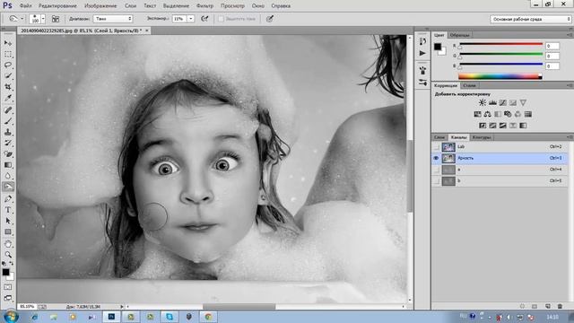The width and height of the screenshot is (574, 323).
Task: Select the Clone Stamp tool
Action: point(8,132)
